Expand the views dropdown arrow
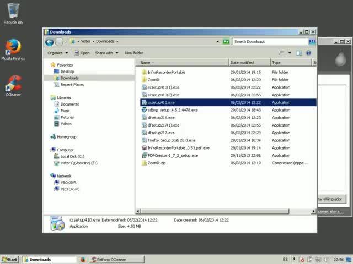The image size is (353, 264). pos(290,53)
